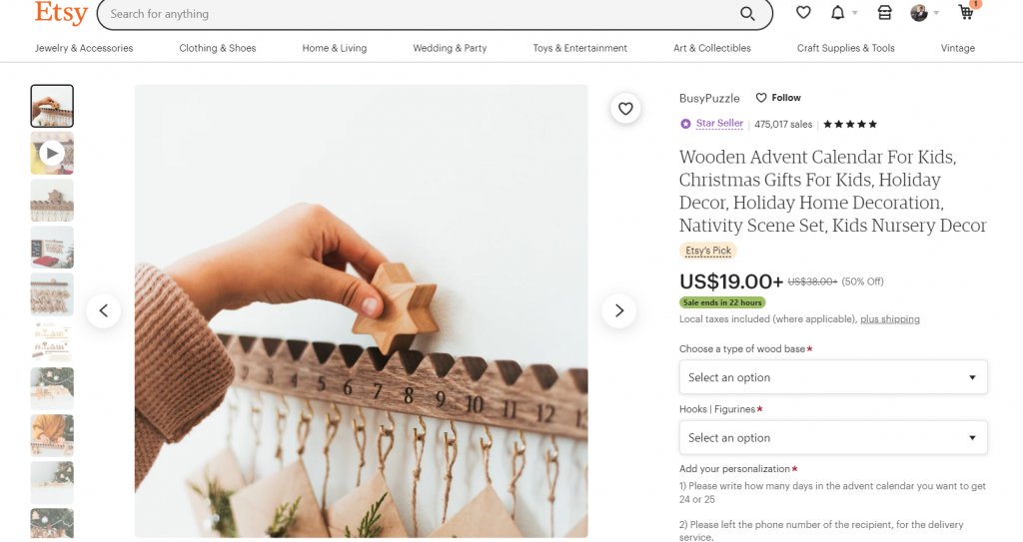Image resolution: width=1023 pixels, height=542 pixels.
Task: Open Favorites heart icon in header
Action: pos(803,13)
